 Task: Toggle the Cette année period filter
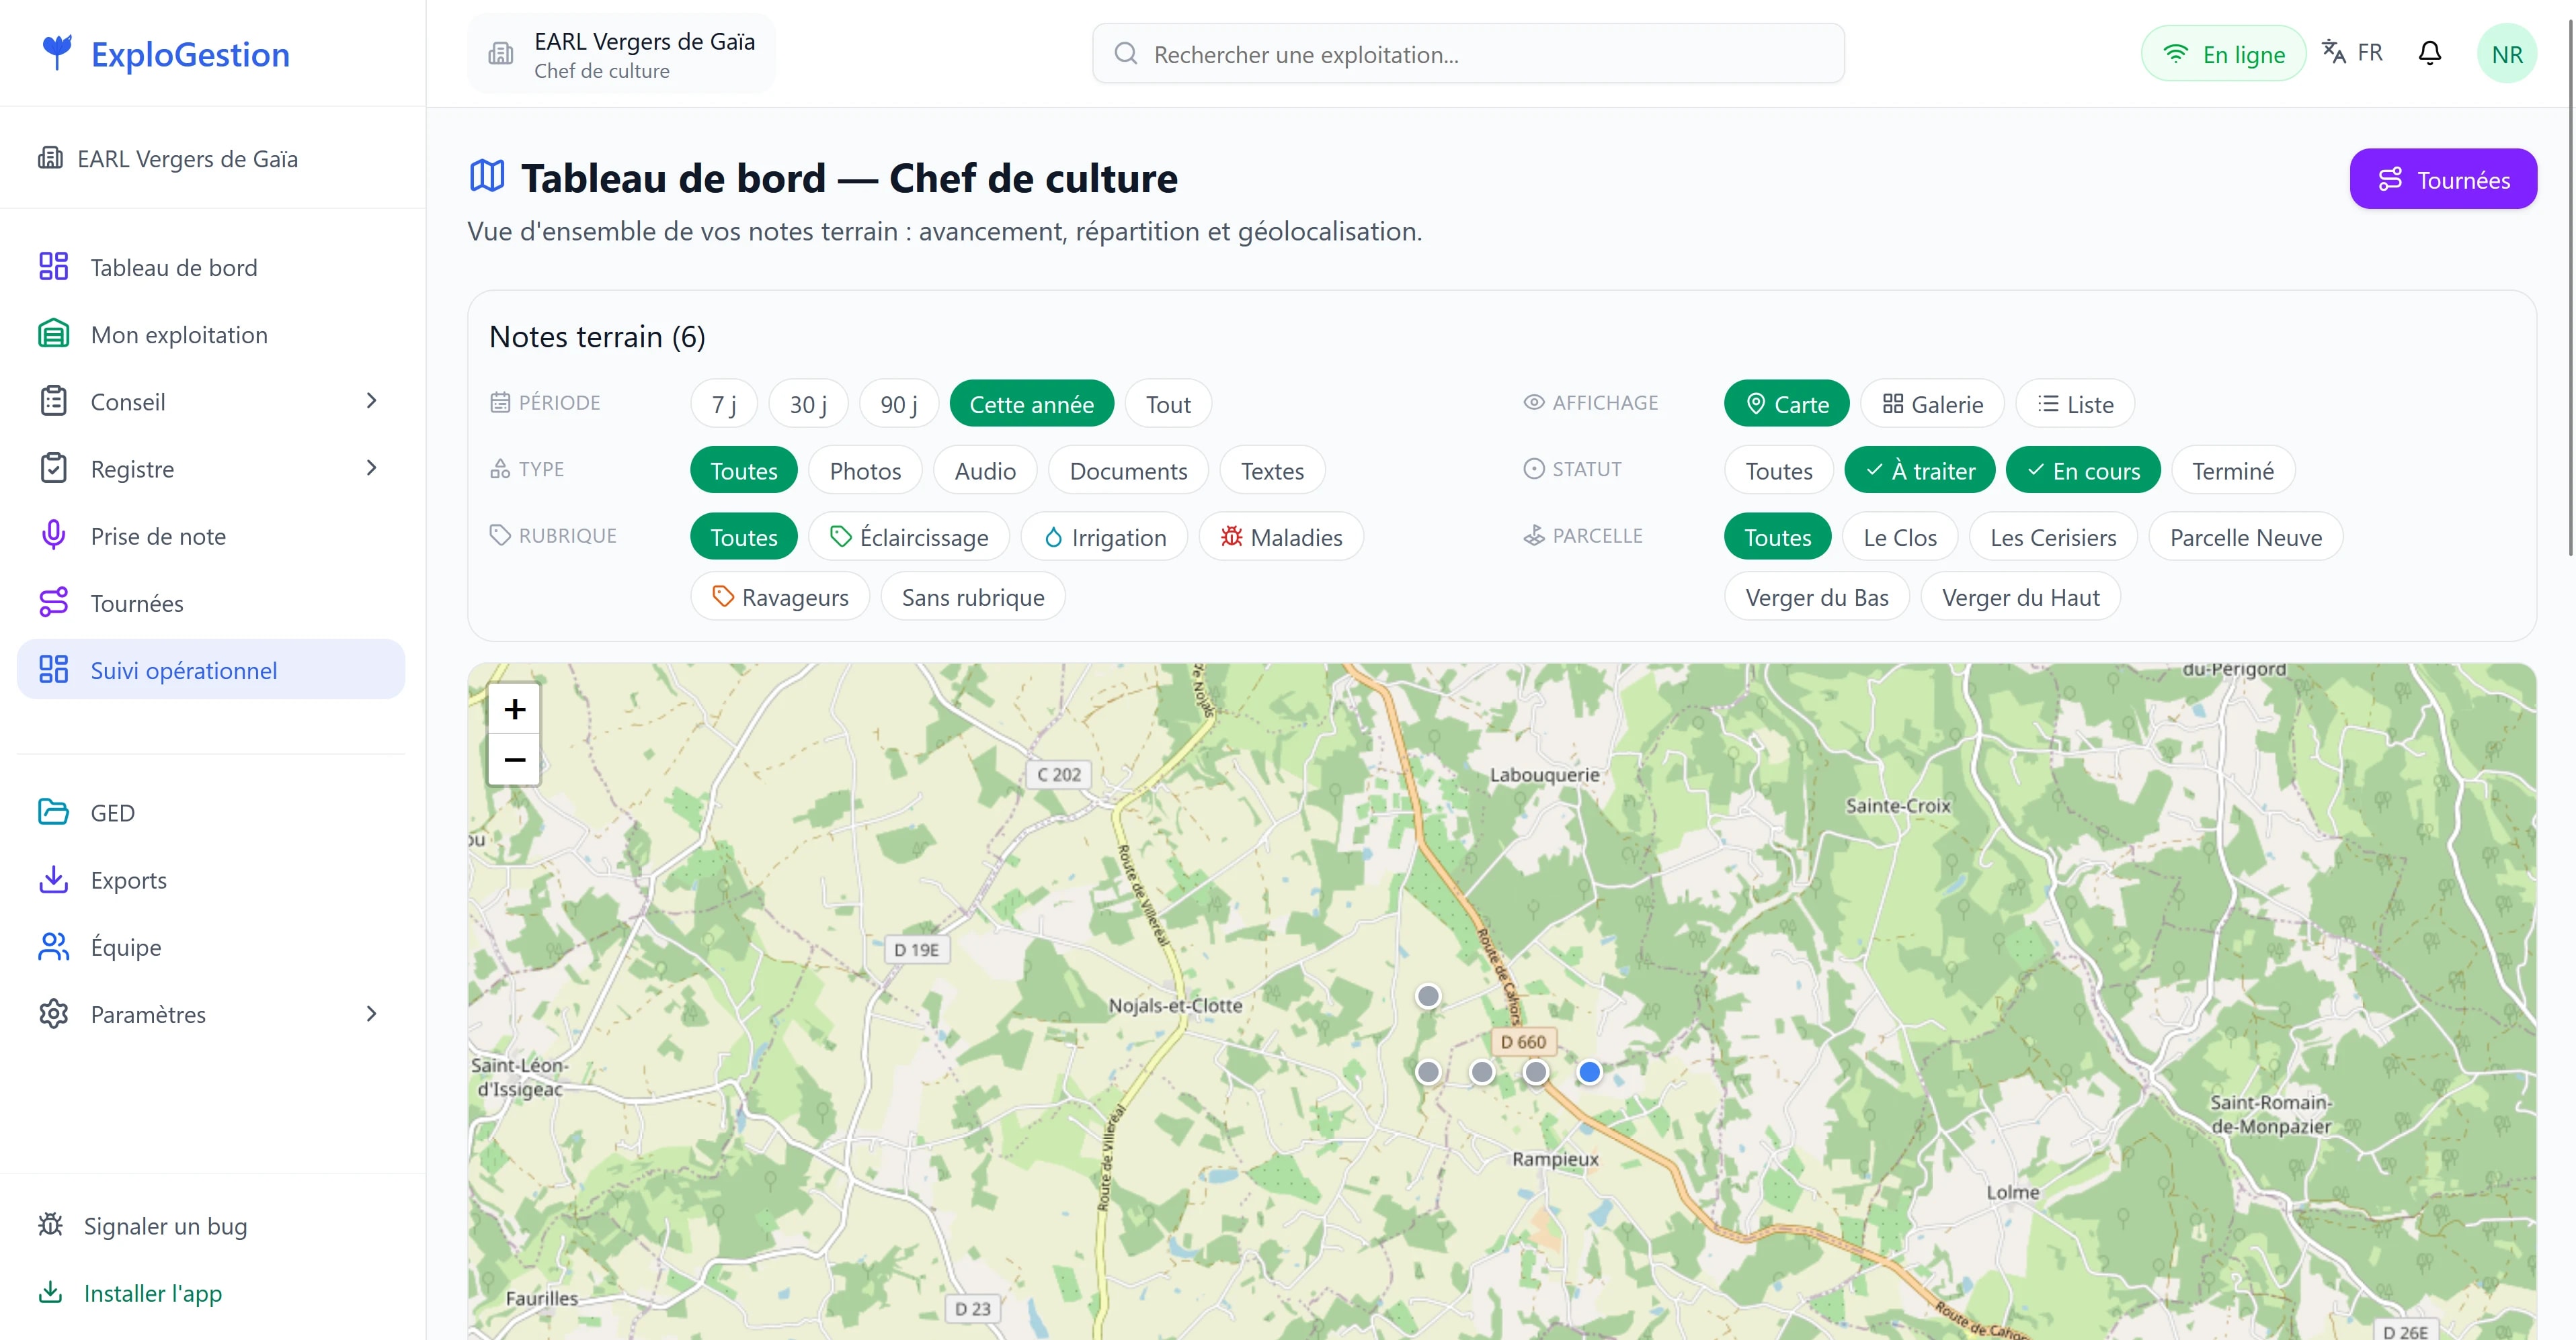(1031, 404)
